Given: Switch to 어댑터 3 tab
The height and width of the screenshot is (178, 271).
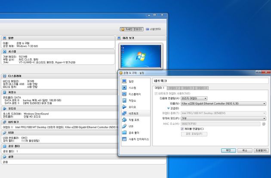Looking at the screenshot, I should pyautogui.click(x=188, y=88).
